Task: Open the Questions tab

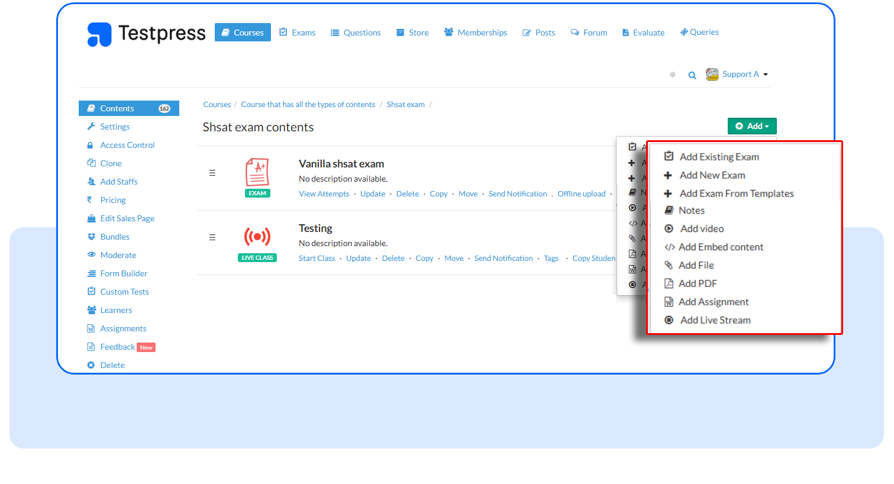Action: (356, 33)
